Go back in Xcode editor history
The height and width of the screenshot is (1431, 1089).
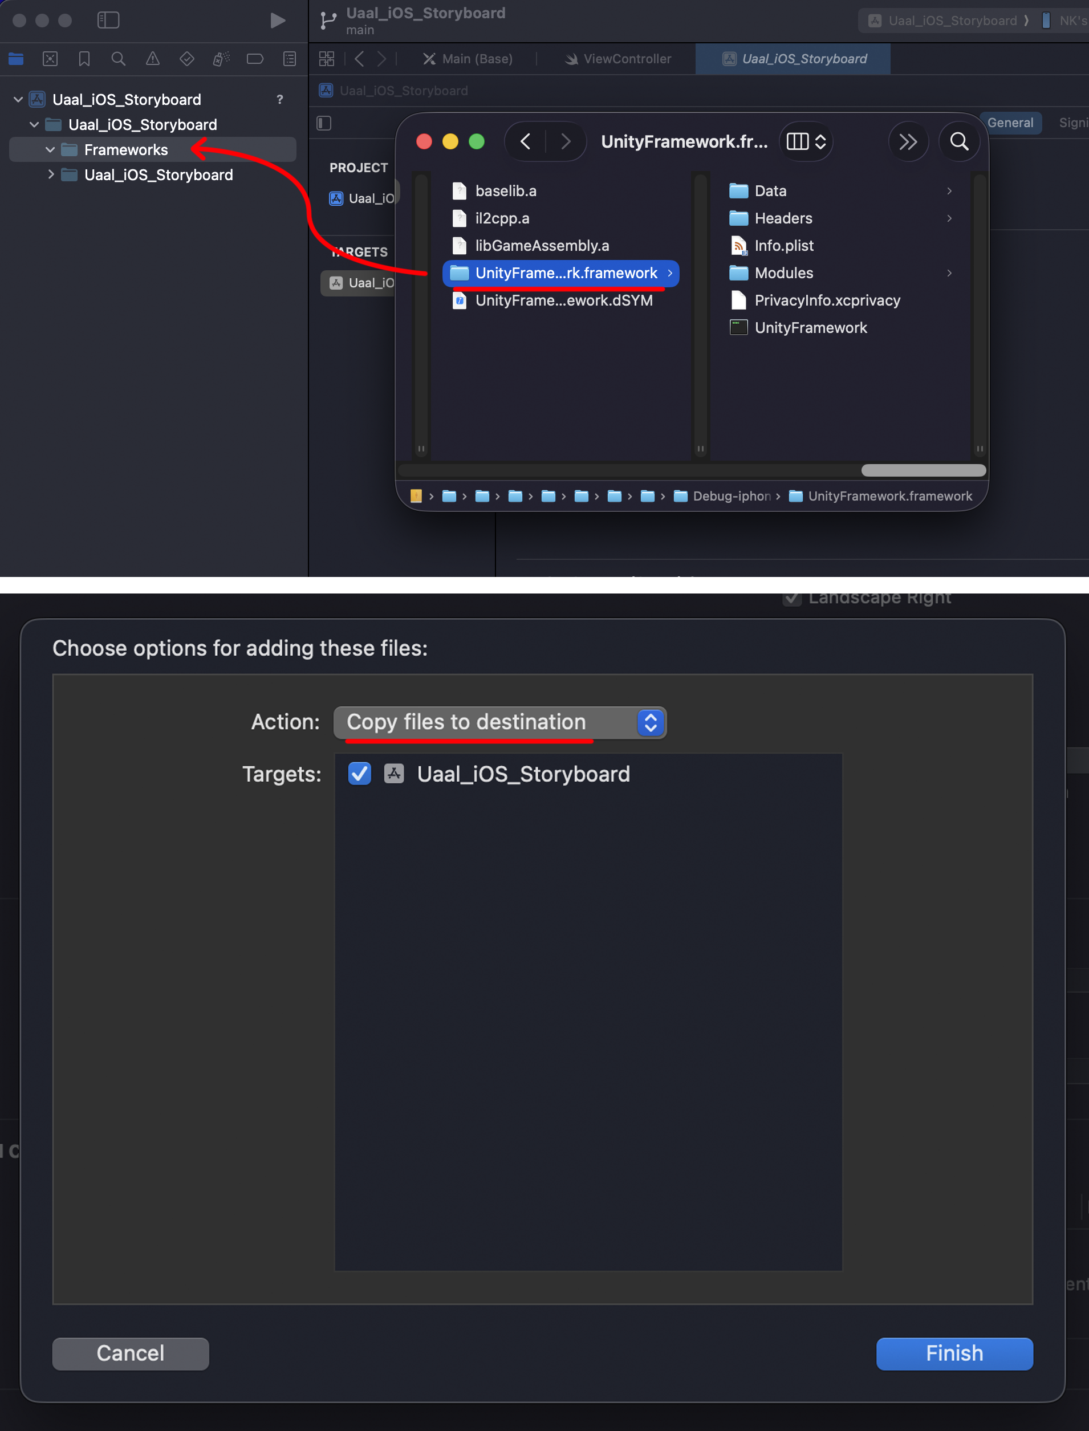pyautogui.click(x=359, y=59)
